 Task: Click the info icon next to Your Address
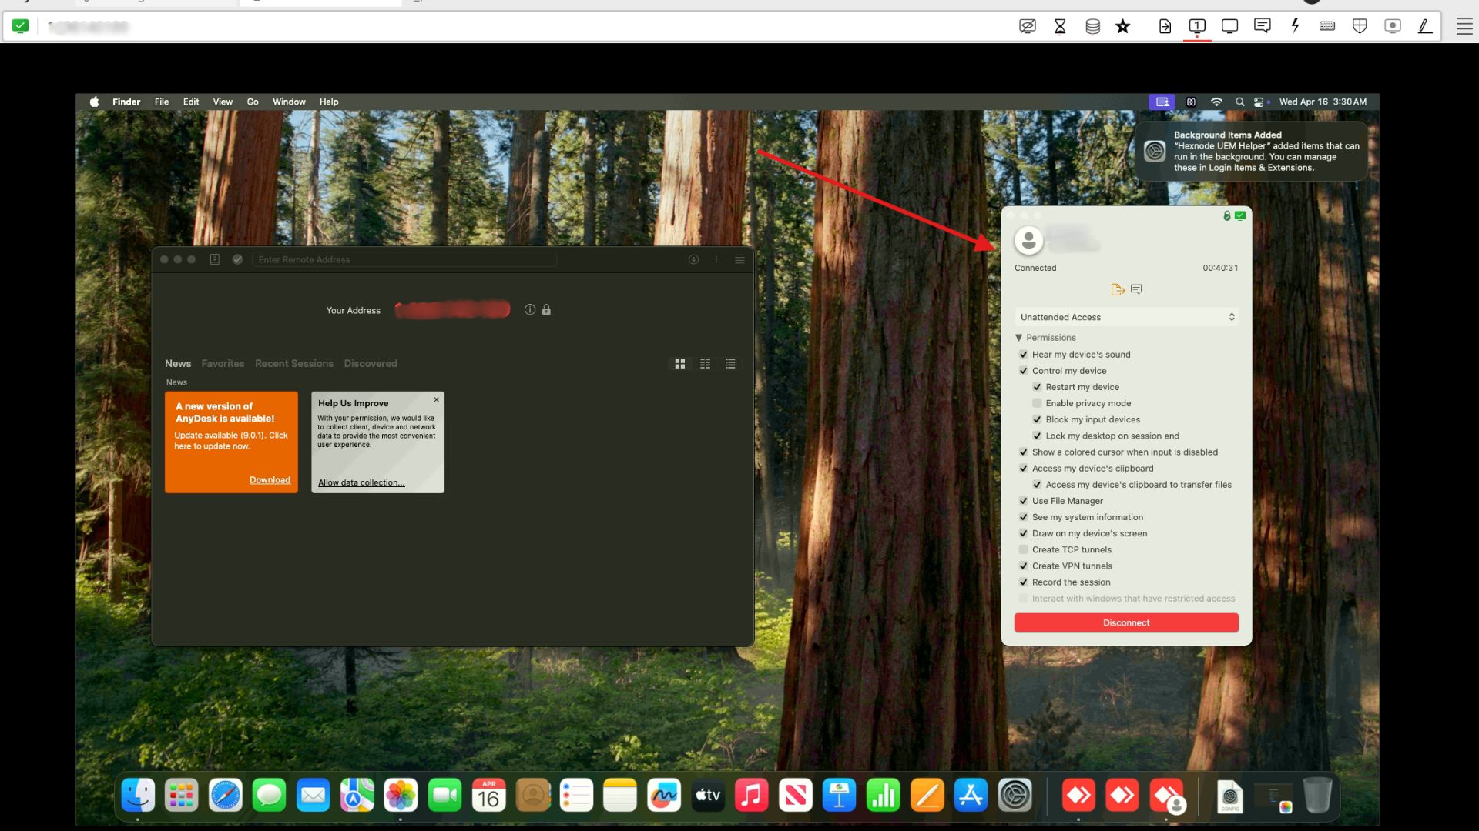tap(530, 309)
